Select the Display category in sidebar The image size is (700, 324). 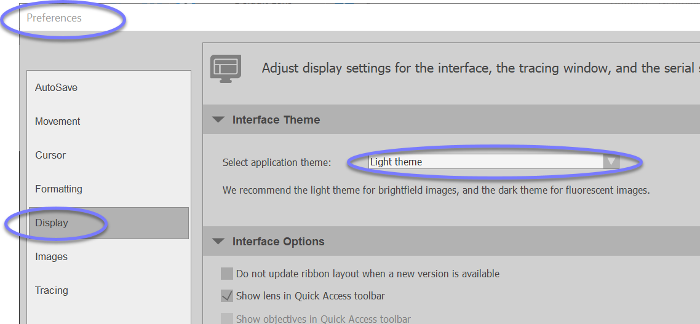pyautogui.click(x=52, y=223)
